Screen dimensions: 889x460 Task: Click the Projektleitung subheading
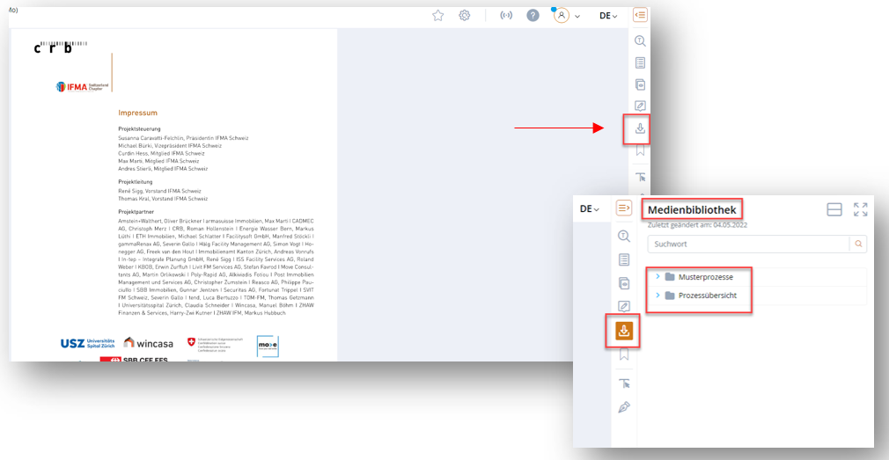[136, 182]
